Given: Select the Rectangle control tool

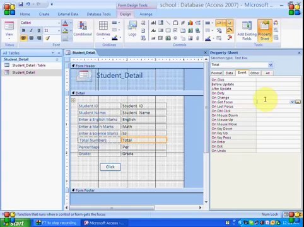Looking at the screenshot, I should tap(168, 30).
